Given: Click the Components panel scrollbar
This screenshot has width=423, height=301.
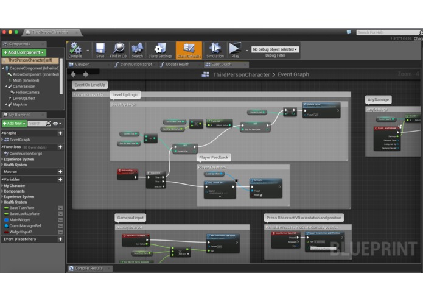Looking at the screenshot, I should point(61,76).
